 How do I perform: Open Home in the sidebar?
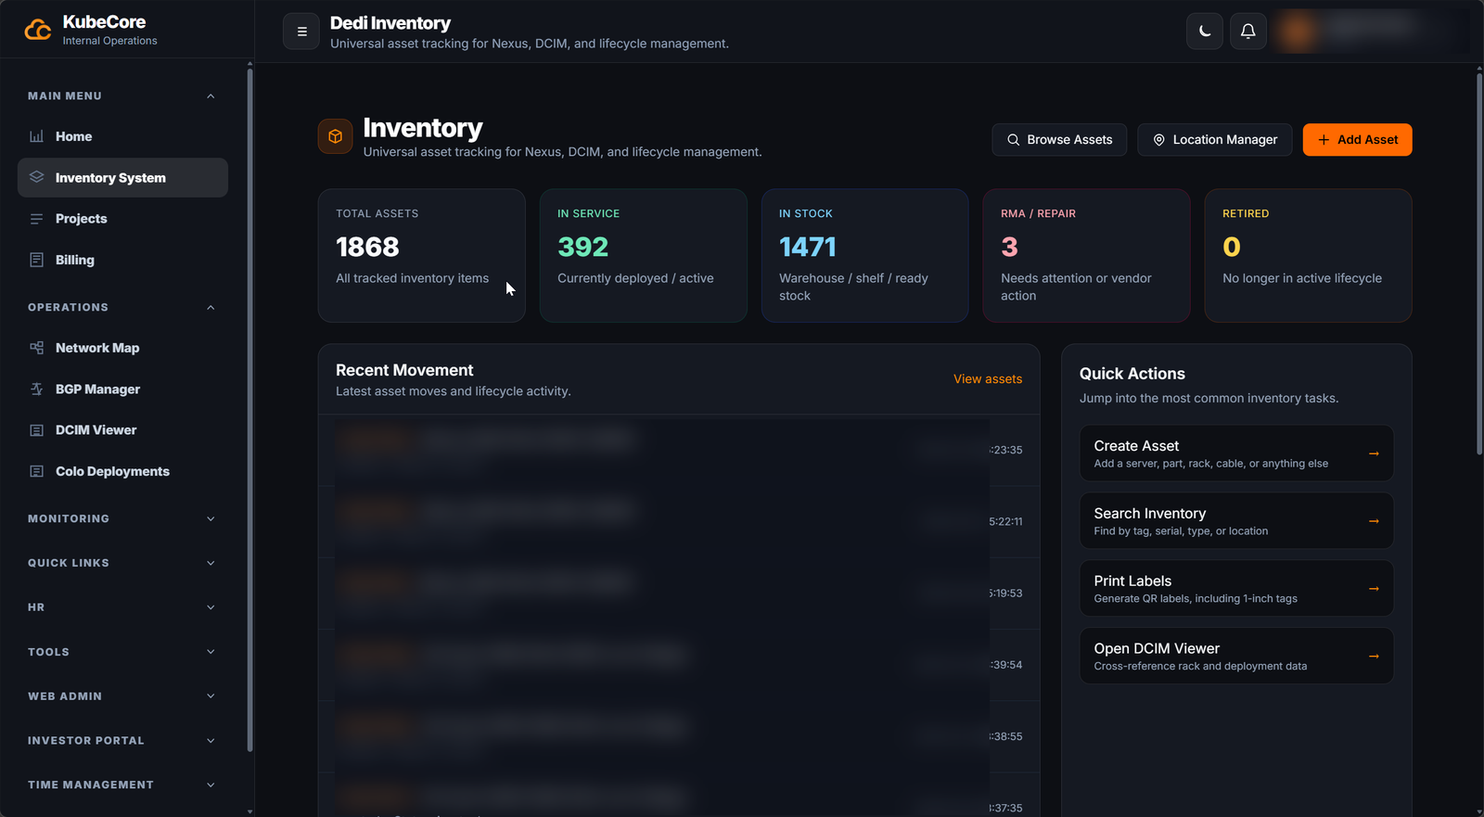click(x=122, y=136)
